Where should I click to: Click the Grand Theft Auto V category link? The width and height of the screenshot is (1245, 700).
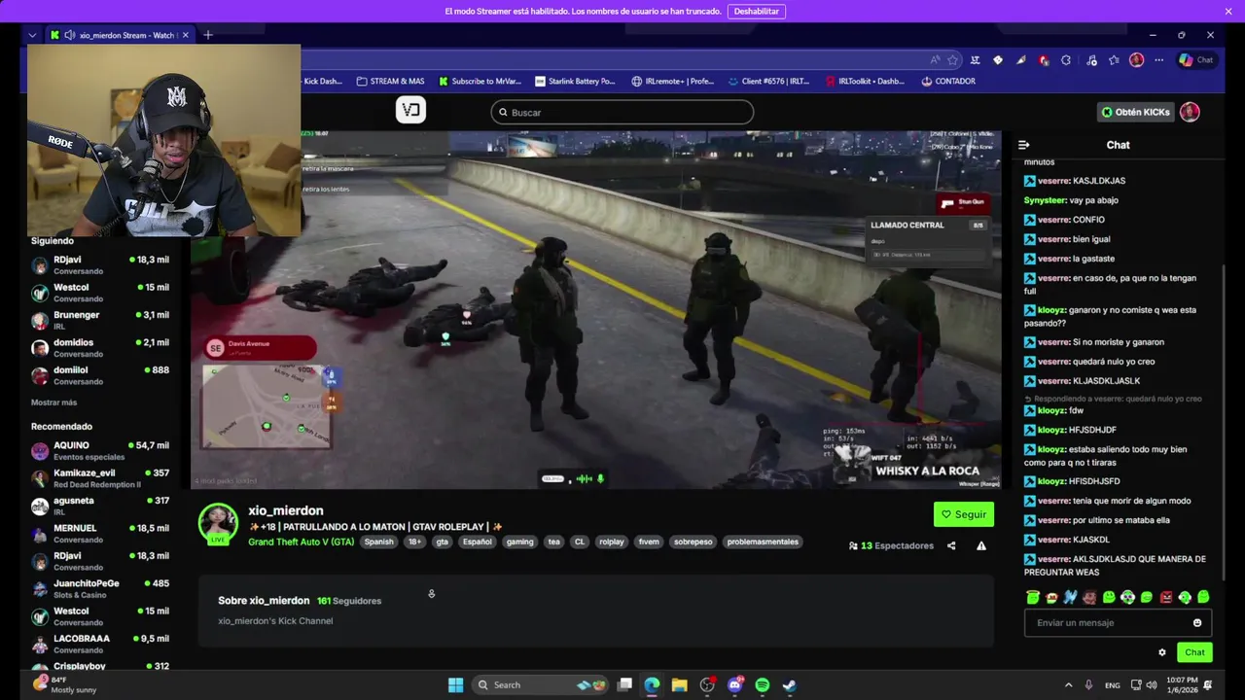coord(301,542)
